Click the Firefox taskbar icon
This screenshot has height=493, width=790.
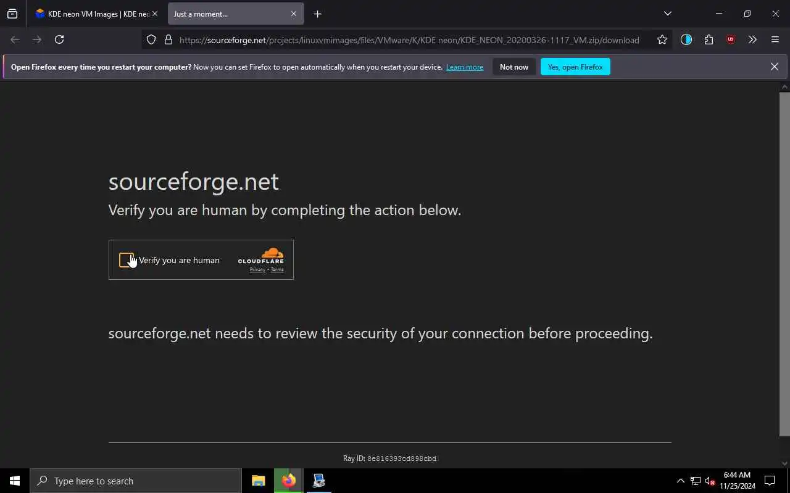point(288,481)
